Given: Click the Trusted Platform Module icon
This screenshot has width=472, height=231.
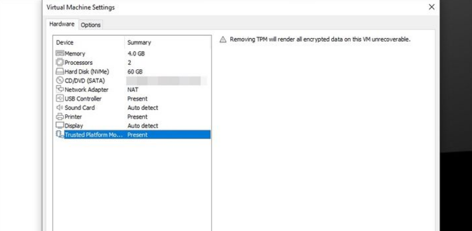Looking at the screenshot, I should coord(60,135).
